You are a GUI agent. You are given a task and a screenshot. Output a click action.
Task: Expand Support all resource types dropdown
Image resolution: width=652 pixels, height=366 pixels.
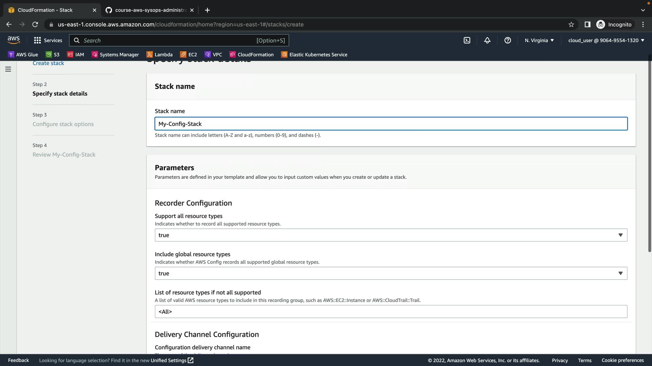pyautogui.click(x=391, y=235)
